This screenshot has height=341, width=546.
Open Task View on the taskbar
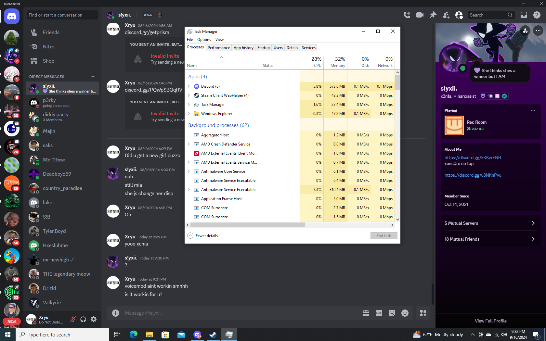[117, 335]
